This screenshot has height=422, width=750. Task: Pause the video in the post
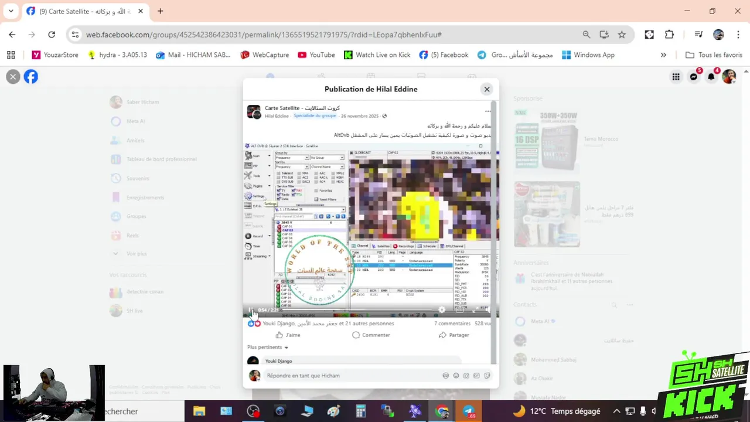251,310
